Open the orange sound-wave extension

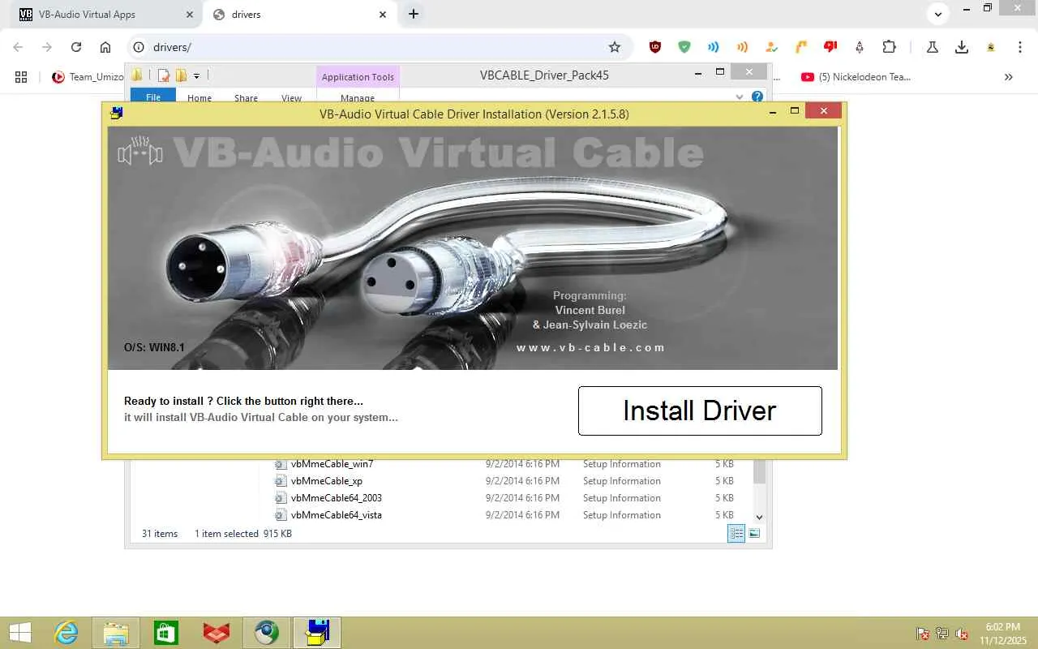pyautogui.click(x=742, y=47)
